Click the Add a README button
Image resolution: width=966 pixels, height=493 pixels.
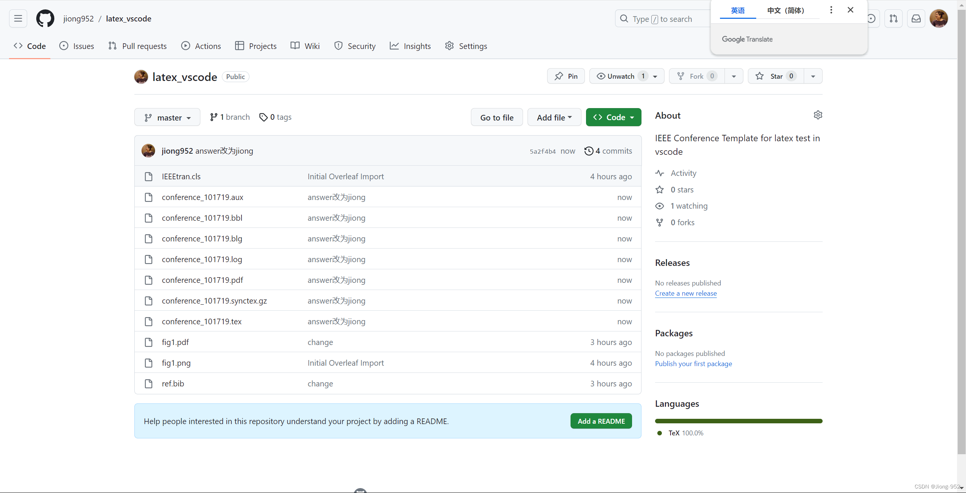tap(601, 421)
